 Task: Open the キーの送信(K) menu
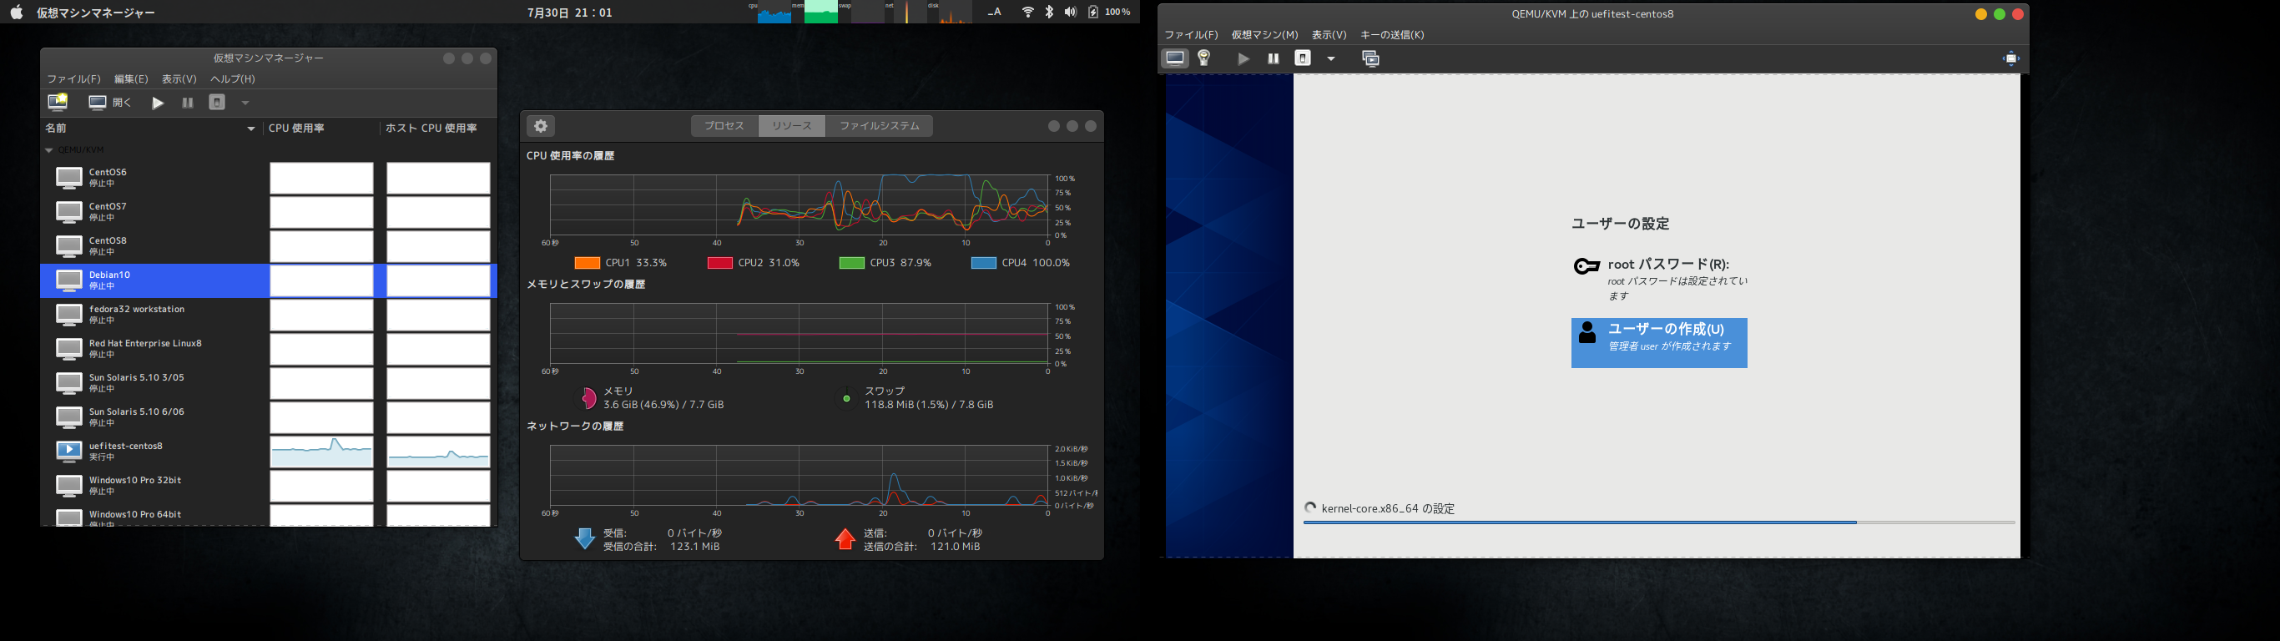(1392, 35)
